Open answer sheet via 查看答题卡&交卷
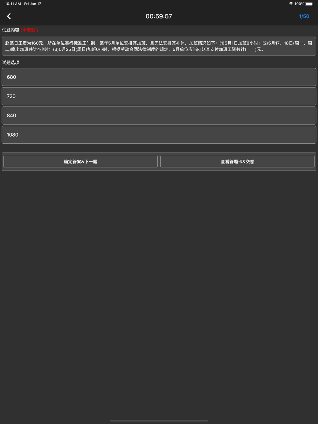 [237, 161]
